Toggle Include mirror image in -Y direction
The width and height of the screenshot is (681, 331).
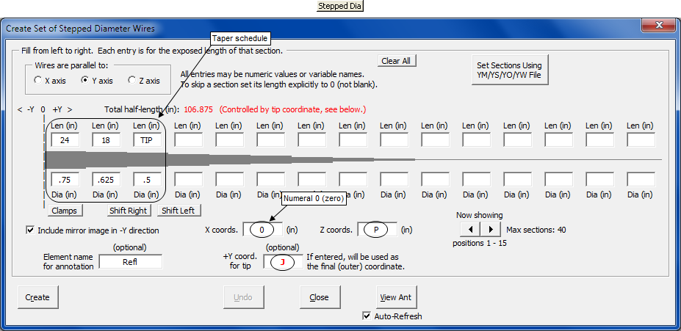[x=31, y=230]
